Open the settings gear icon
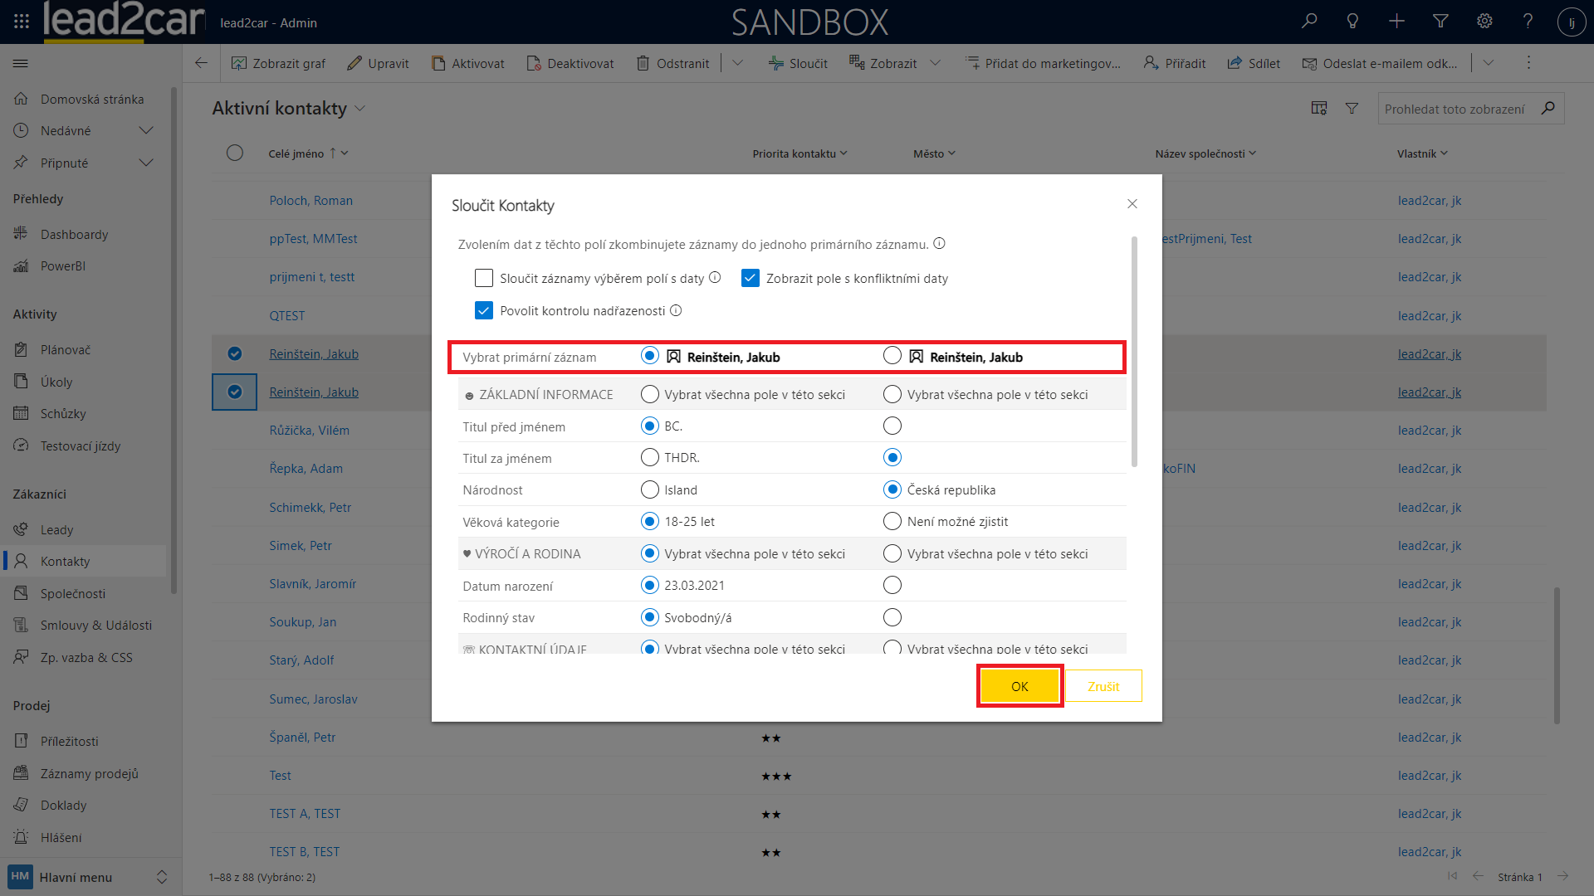 coord(1484,22)
